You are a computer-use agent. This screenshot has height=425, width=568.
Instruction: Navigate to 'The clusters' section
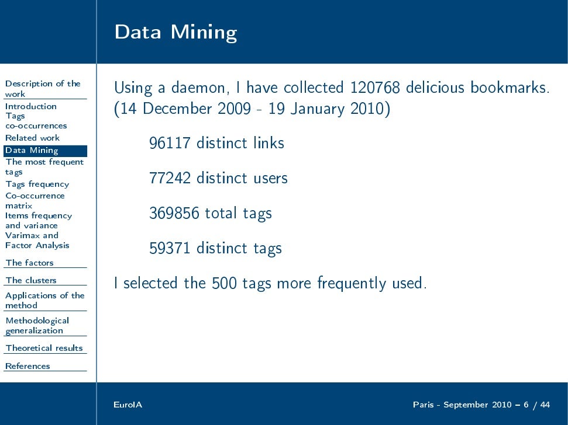pyautogui.click(x=31, y=280)
